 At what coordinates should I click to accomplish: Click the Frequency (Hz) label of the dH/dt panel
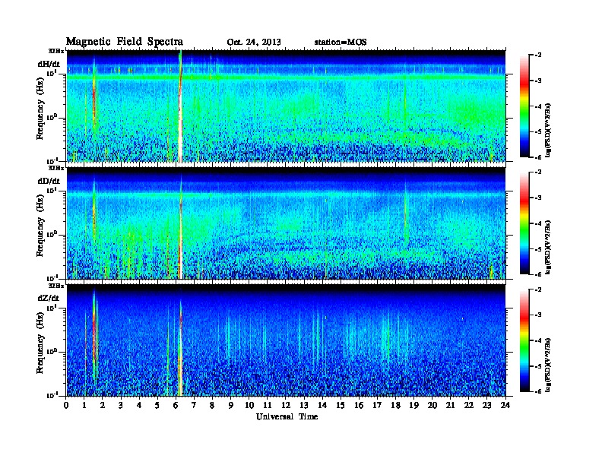[40, 109]
